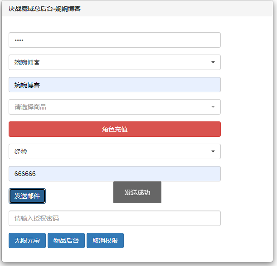
Task: Click the arrow icon on 婉婉博客 dropdown
Action: click(213, 62)
